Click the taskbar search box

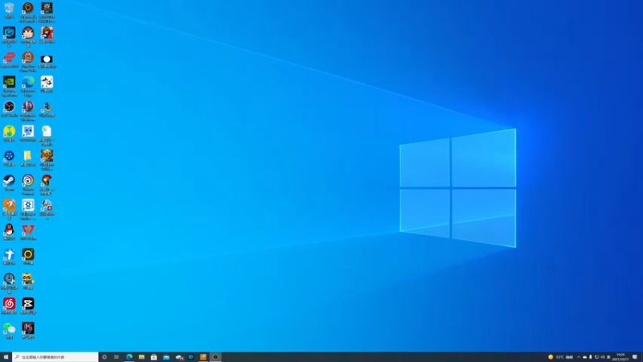pyautogui.click(x=55, y=357)
